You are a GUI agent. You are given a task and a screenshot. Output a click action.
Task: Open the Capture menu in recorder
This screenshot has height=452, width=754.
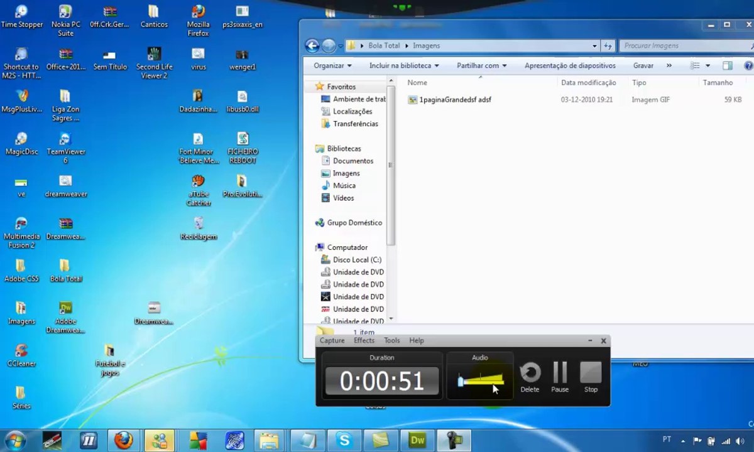(x=332, y=340)
